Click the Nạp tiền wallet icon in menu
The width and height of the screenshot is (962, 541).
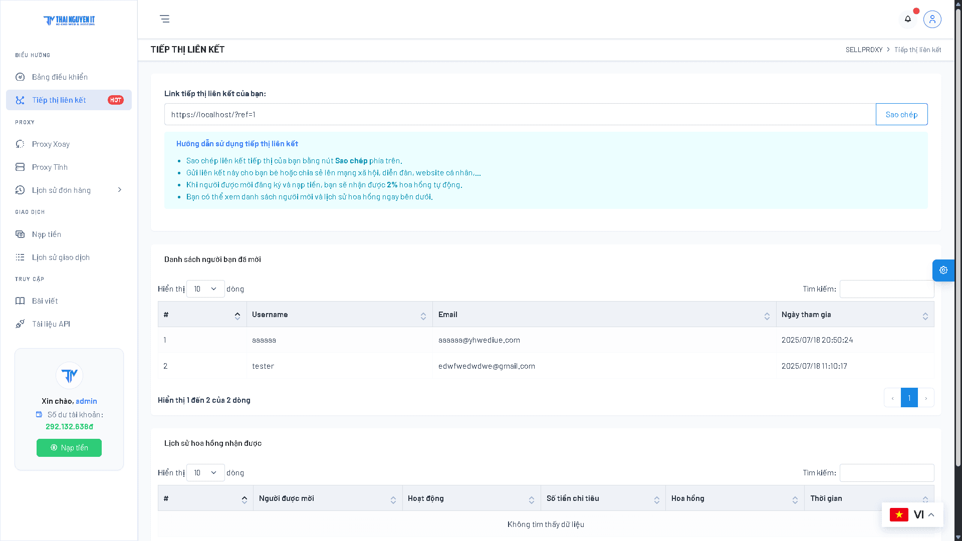(20, 234)
